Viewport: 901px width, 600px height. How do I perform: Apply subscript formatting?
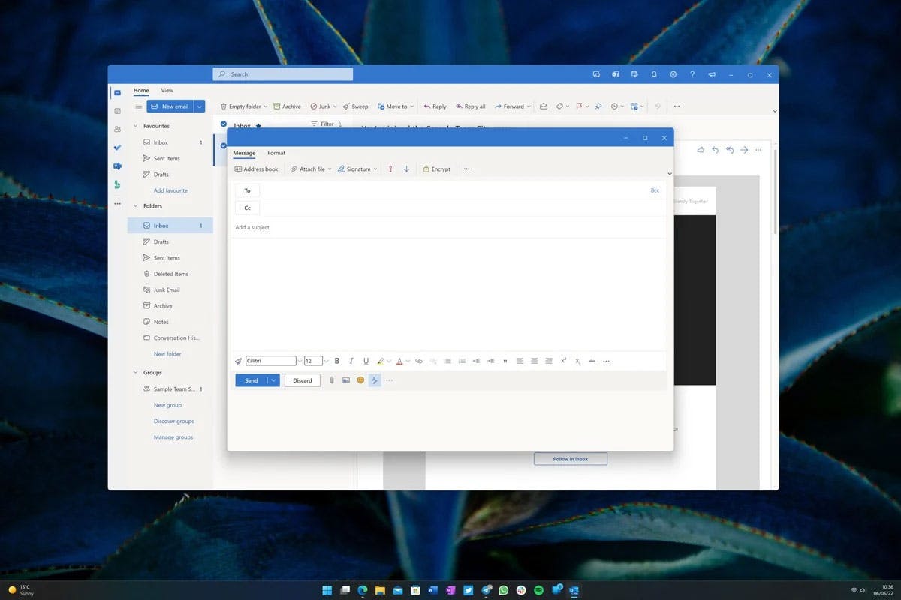[577, 361]
